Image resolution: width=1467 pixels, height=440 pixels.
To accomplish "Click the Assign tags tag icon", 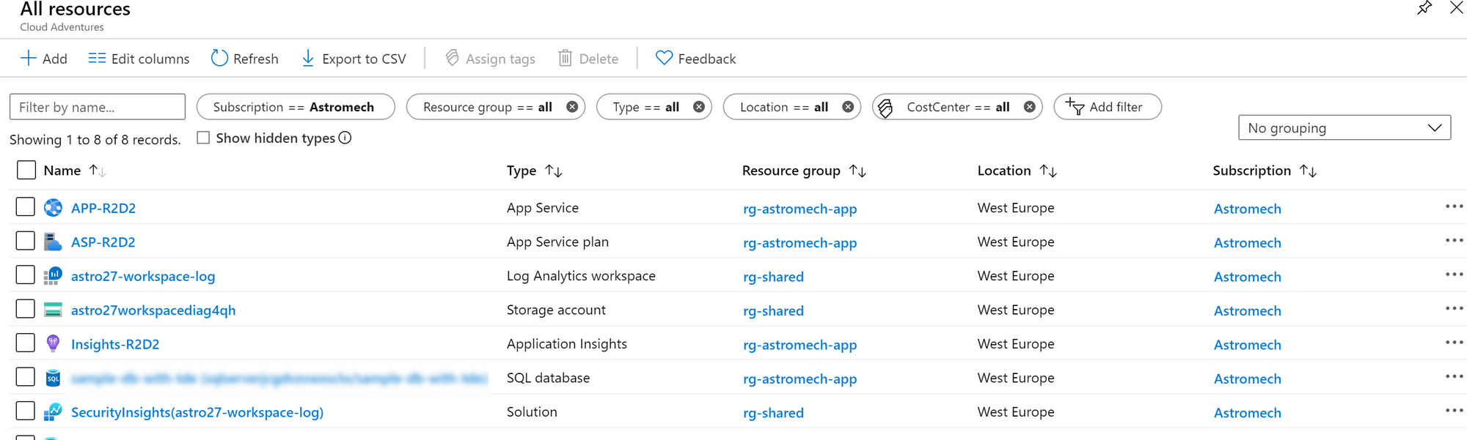I will click(452, 58).
